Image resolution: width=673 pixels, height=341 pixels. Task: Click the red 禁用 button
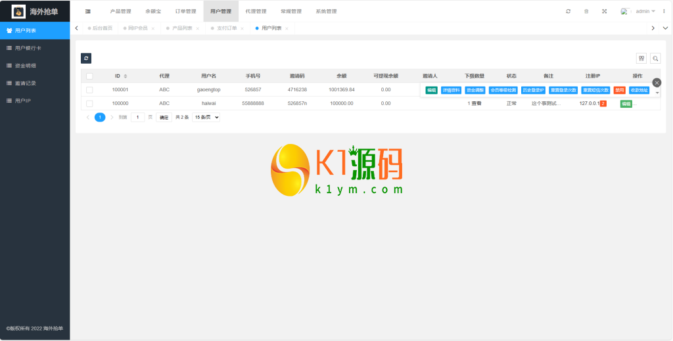pos(619,90)
